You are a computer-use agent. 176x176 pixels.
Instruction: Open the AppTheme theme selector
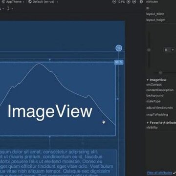coord(13,2)
